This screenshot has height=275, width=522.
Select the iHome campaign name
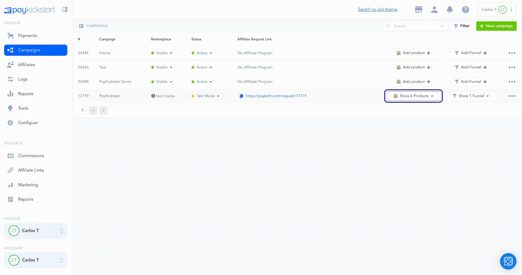click(x=105, y=53)
